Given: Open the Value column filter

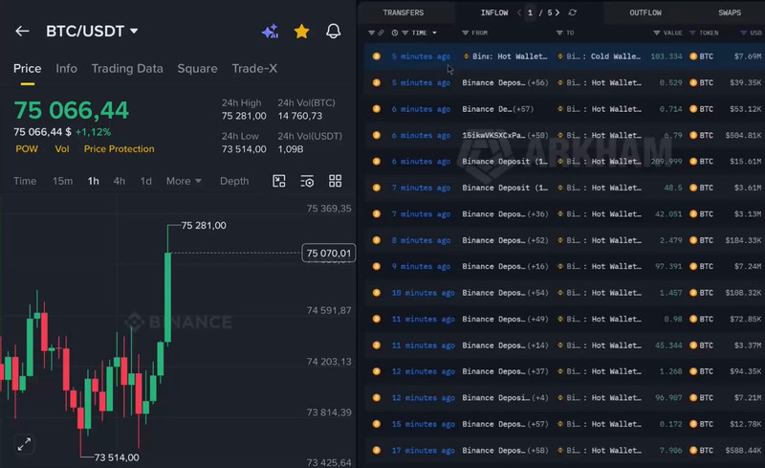Looking at the screenshot, I should click(655, 33).
